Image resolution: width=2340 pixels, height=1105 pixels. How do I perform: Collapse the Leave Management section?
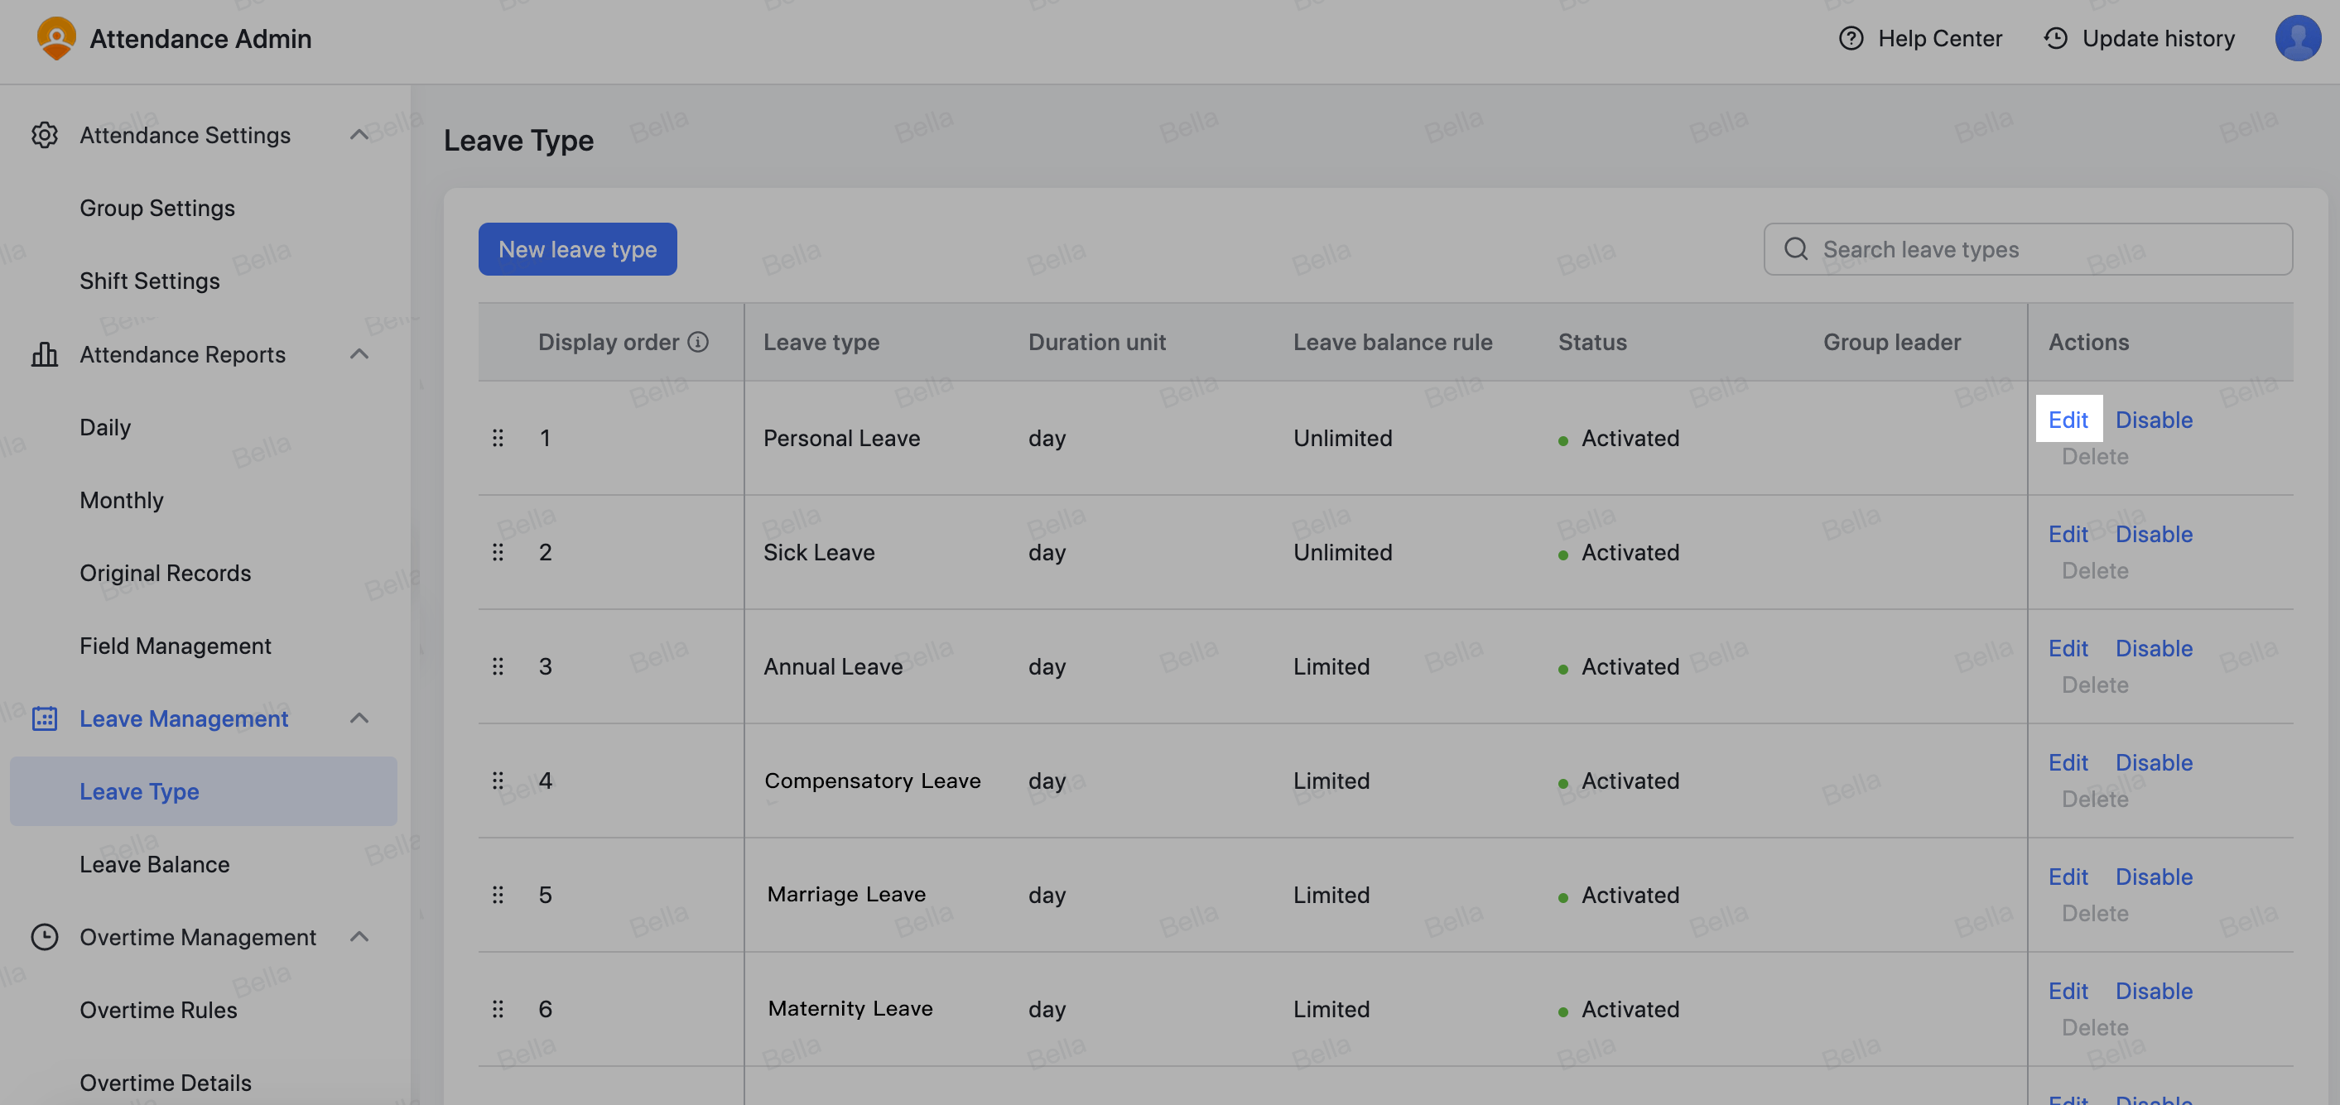click(359, 718)
